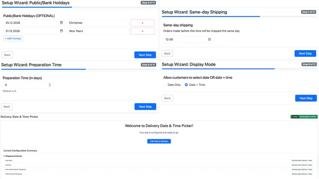Click the International Shipping row label

pyautogui.click(x=14, y=174)
